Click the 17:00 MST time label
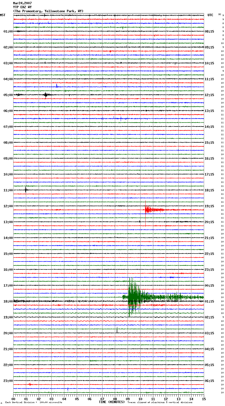 8,286
